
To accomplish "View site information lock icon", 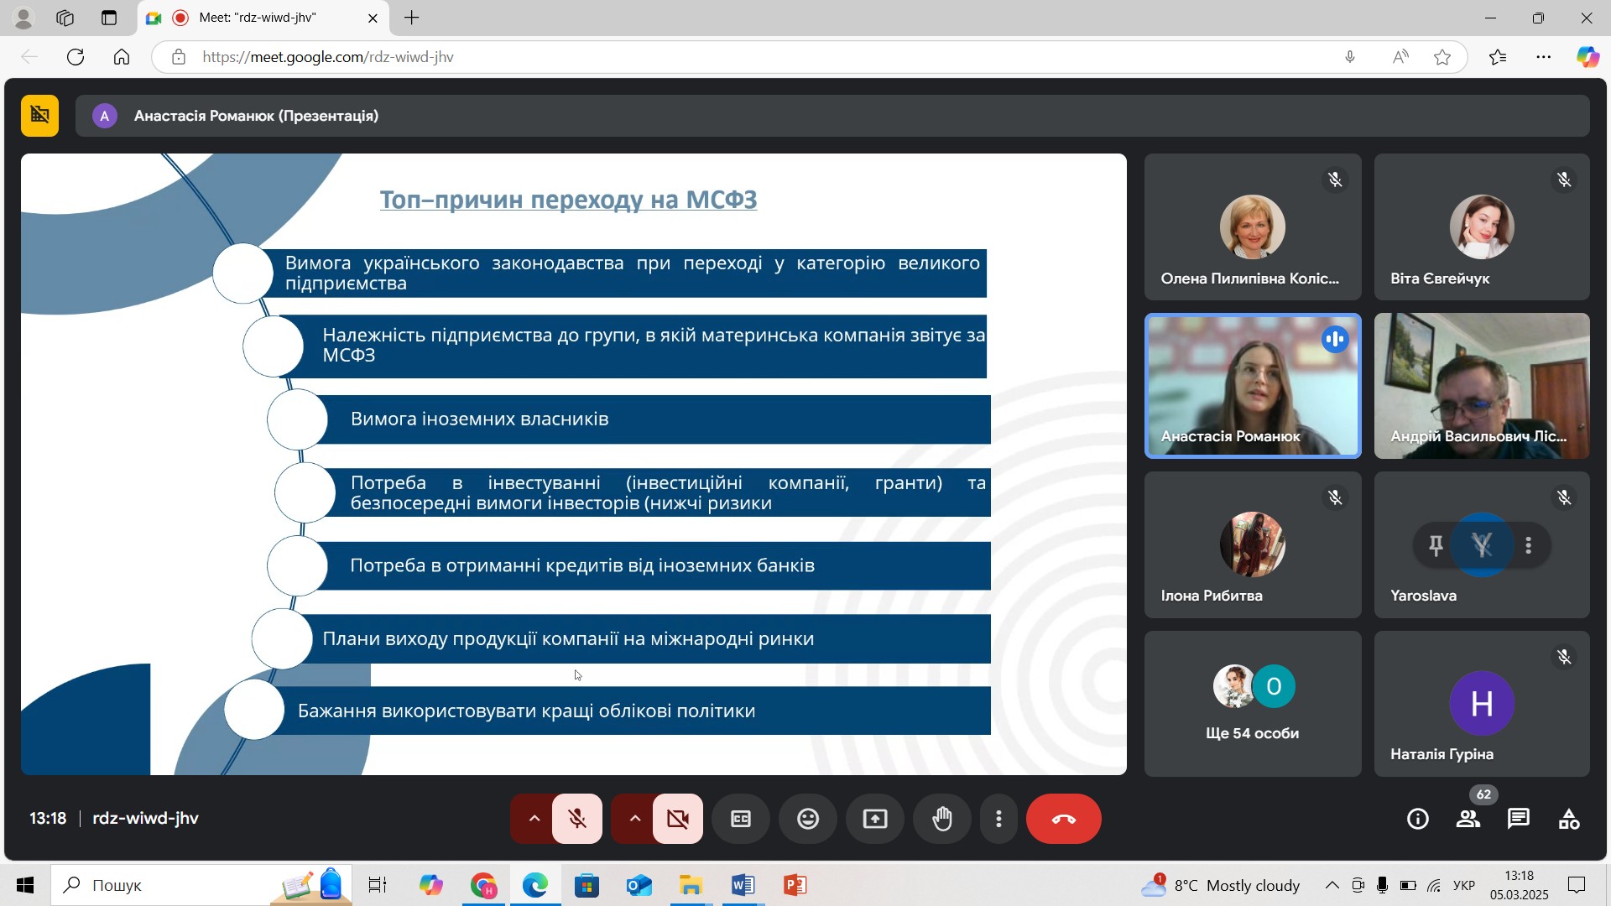I will pyautogui.click(x=178, y=57).
